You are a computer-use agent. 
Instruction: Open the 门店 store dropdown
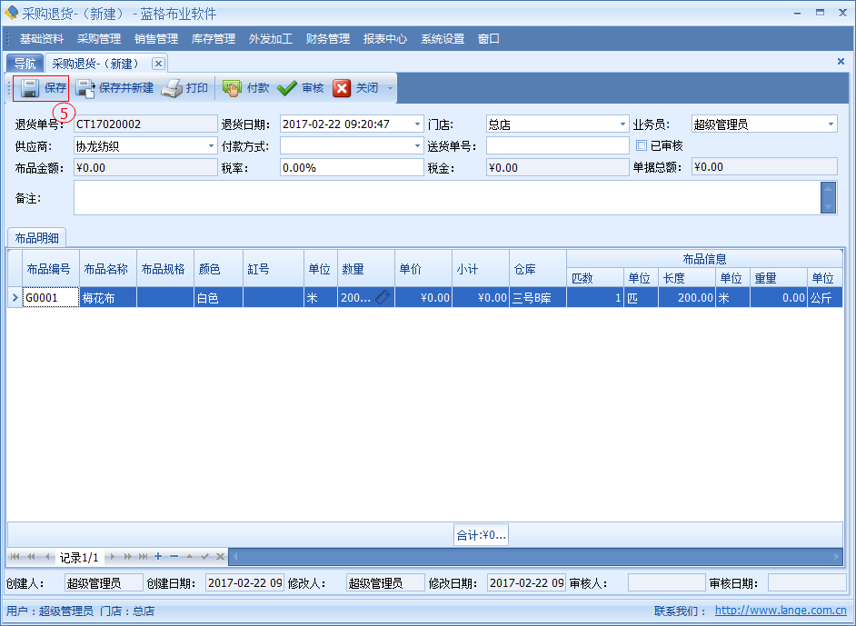[622, 124]
